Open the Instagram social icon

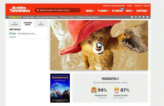click(x=140, y=17)
